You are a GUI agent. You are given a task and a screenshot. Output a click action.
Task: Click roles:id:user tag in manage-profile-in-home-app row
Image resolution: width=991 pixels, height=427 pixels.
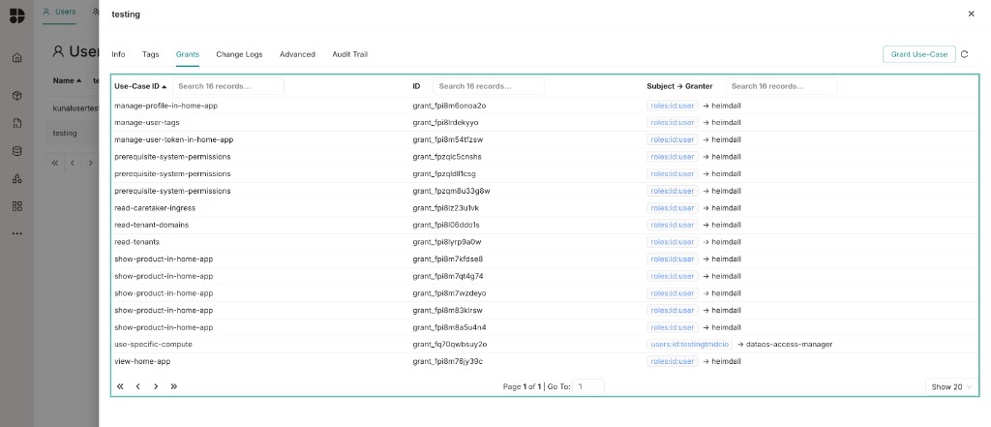[673, 106]
